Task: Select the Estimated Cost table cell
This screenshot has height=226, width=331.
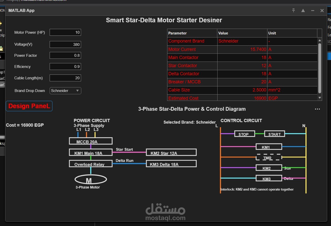Action: (192, 98)
